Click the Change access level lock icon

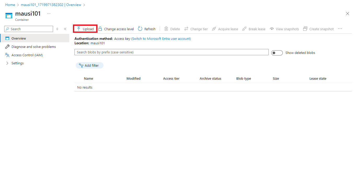point(100,29)
